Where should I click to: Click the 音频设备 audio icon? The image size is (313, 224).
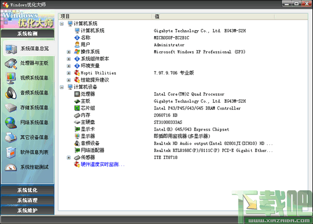click(x=77, y=143)
